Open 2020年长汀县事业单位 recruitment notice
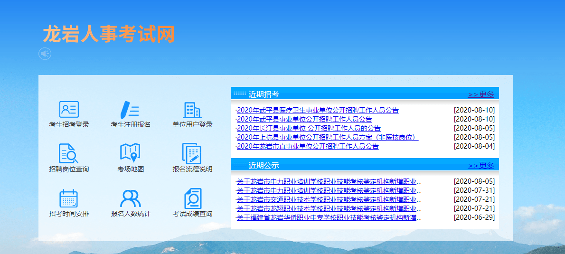The image size is (565, 254). pos(309,128)
